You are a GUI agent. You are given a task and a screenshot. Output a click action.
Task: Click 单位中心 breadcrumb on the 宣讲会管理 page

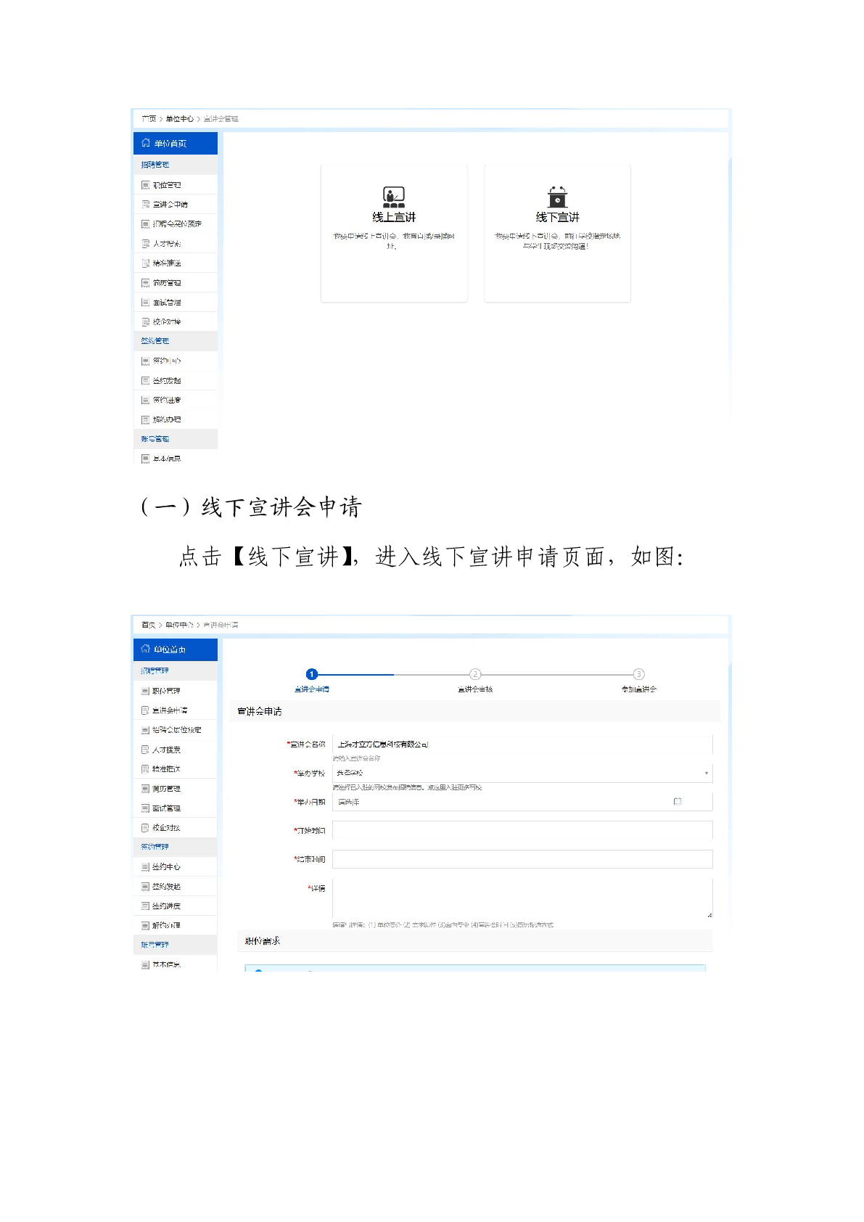point(179,119)
